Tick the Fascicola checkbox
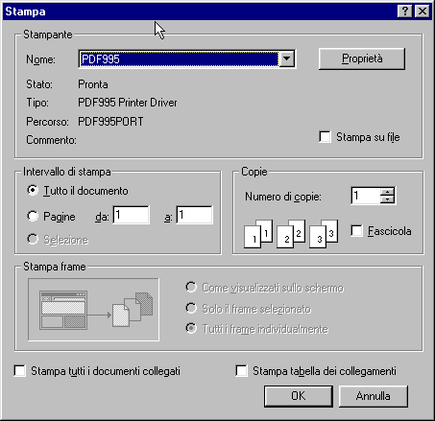435x421 pixels. coord(356,231)
